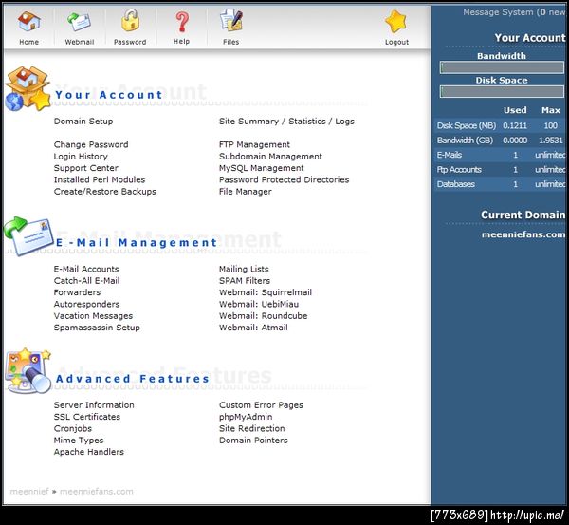
Task: Click the Files document icon
Action: point(231,20)
